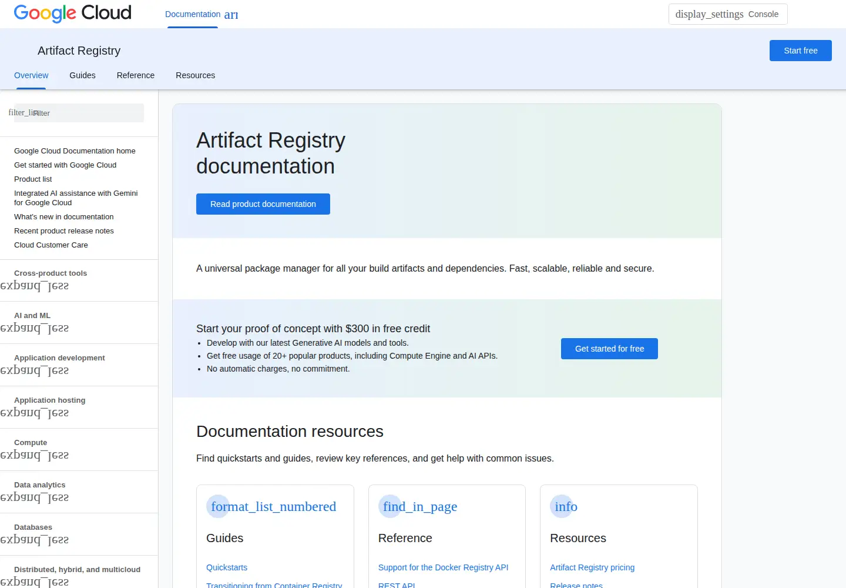This screenshot has width=846, height=588.
Task: Open the Artifact Registry pricing link
Action: tap(592, 567)
